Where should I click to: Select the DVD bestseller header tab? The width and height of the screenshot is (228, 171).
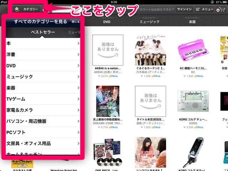(x=107, y=20)
